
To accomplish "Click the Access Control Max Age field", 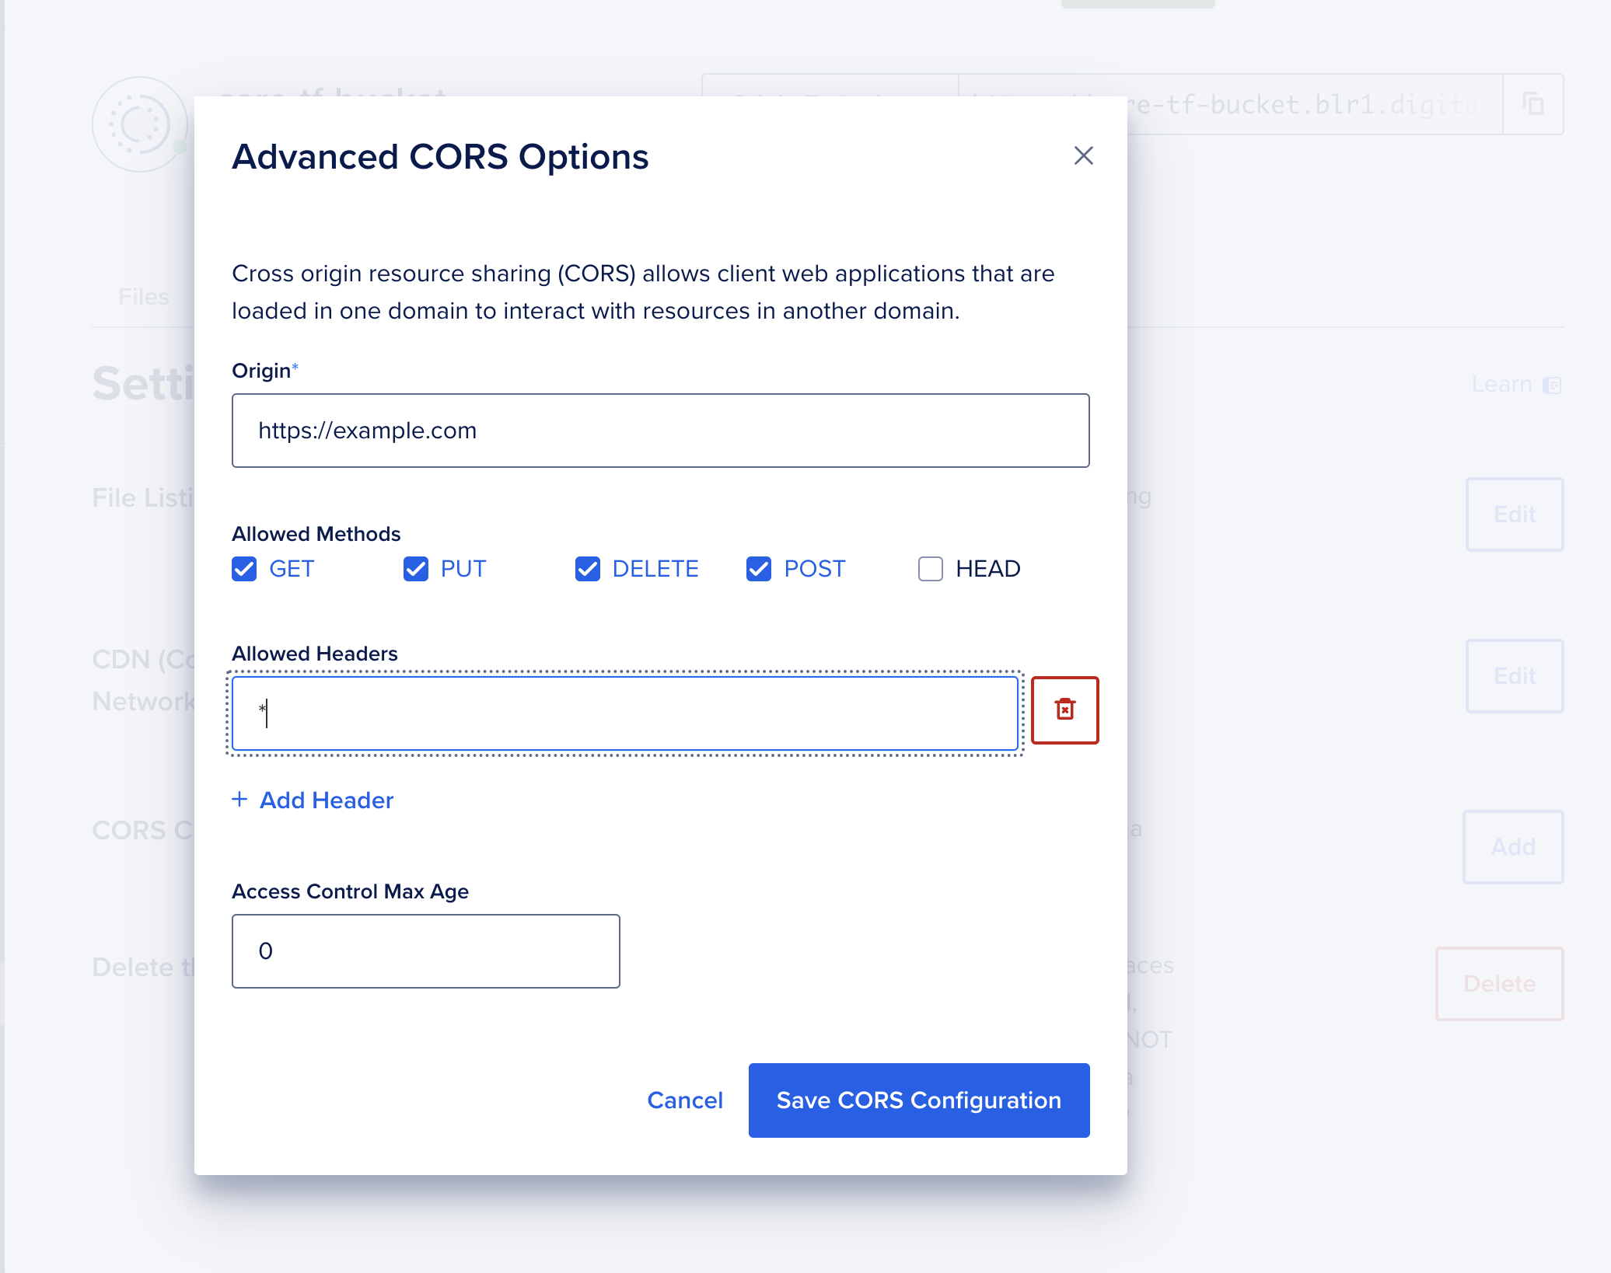I will coord(425,951).
